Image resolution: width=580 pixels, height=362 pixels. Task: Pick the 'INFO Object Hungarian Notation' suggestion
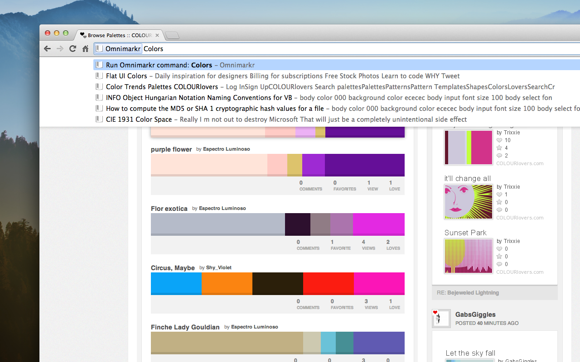coord(337,98)
